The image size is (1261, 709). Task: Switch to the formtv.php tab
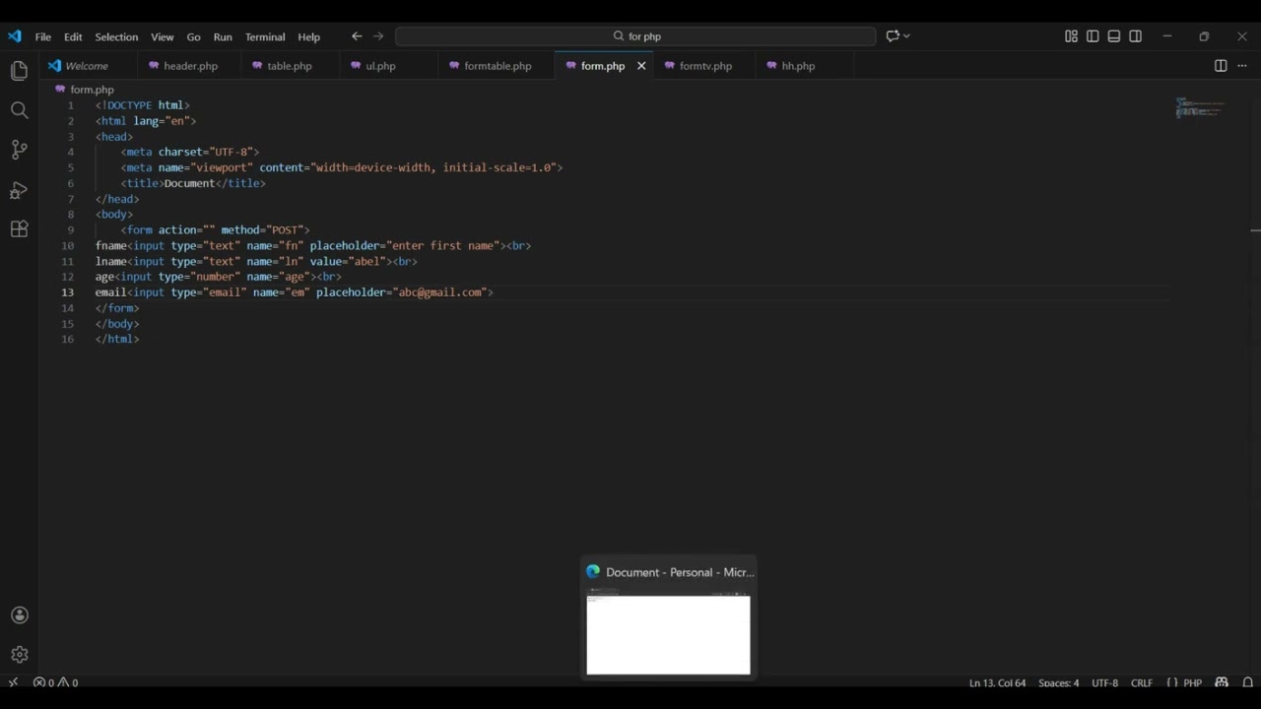pyautogui.click(x=705, y=66)
